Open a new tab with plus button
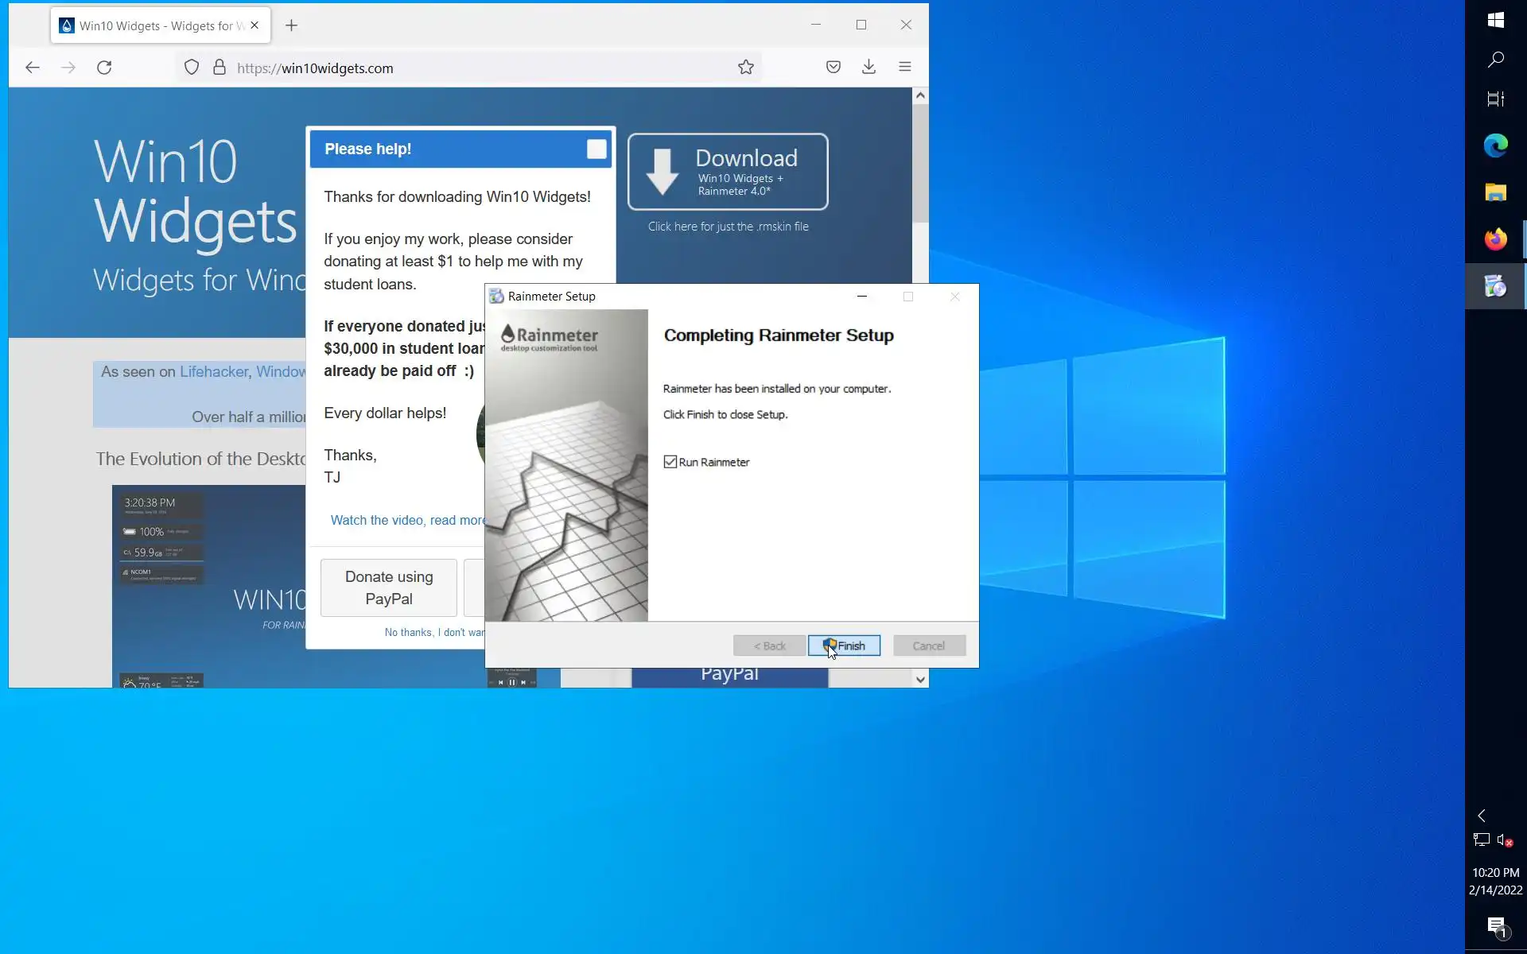This screenshot has width=1527, height=954. 291,25
